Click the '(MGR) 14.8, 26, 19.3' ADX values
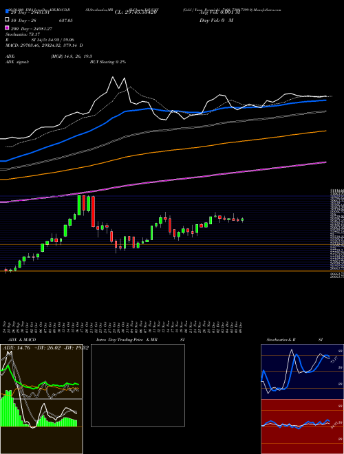Viewport: 344px width, 454px height. 72,56
